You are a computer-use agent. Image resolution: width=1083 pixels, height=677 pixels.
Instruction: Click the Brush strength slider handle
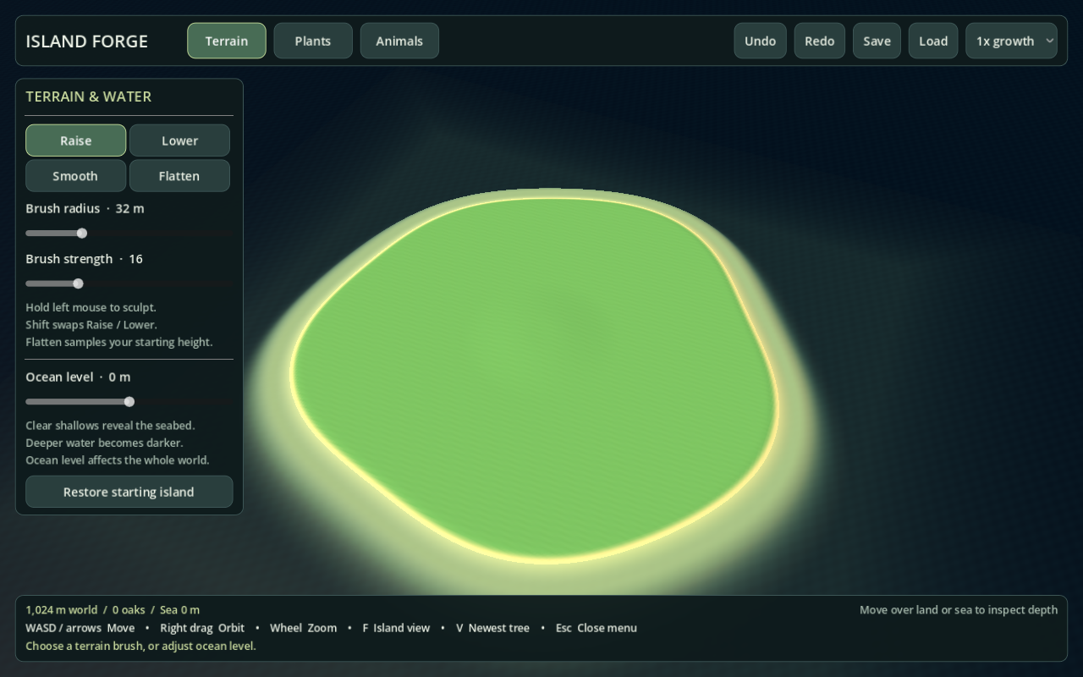(78, 283)
